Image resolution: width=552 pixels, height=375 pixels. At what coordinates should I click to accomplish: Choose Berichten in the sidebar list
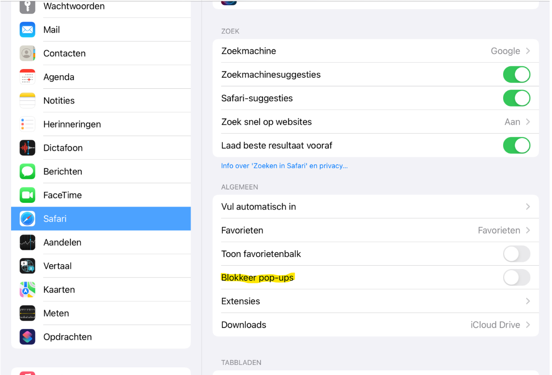pyautogui.click(x=101, y=172)
